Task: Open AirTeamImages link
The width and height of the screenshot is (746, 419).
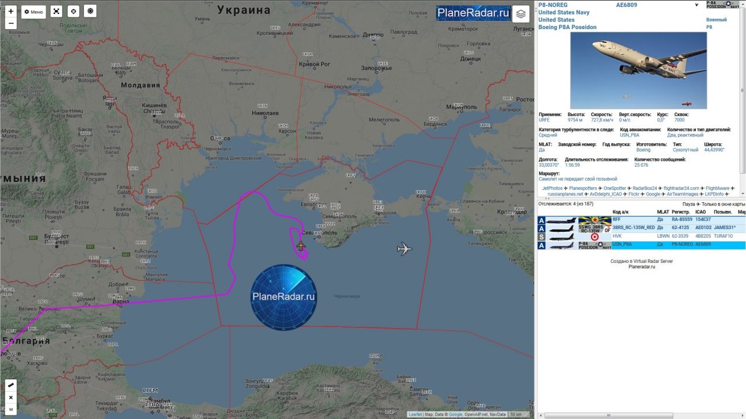Action: click(x=682, y=194)
